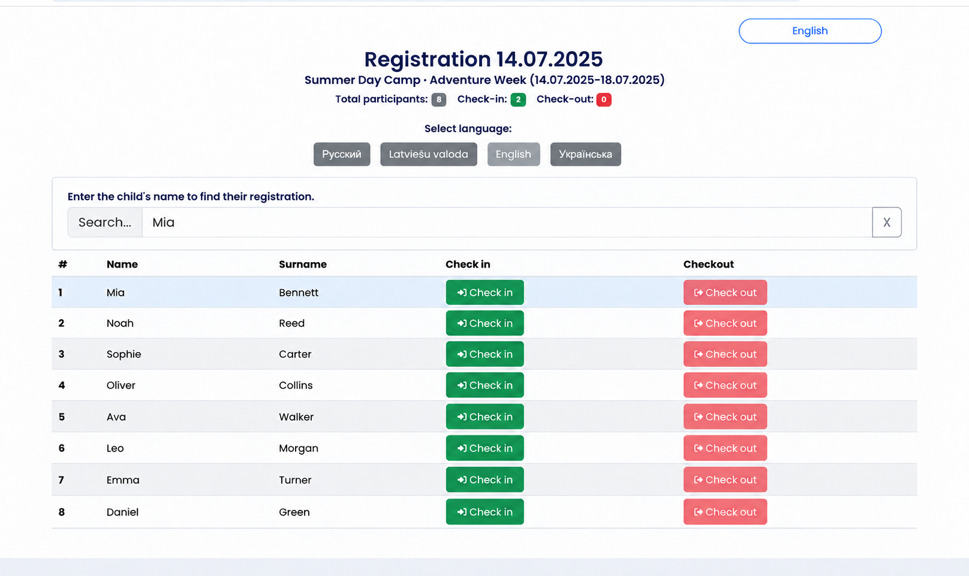
Task: Check in Oliver Collins
Action: 484,385
